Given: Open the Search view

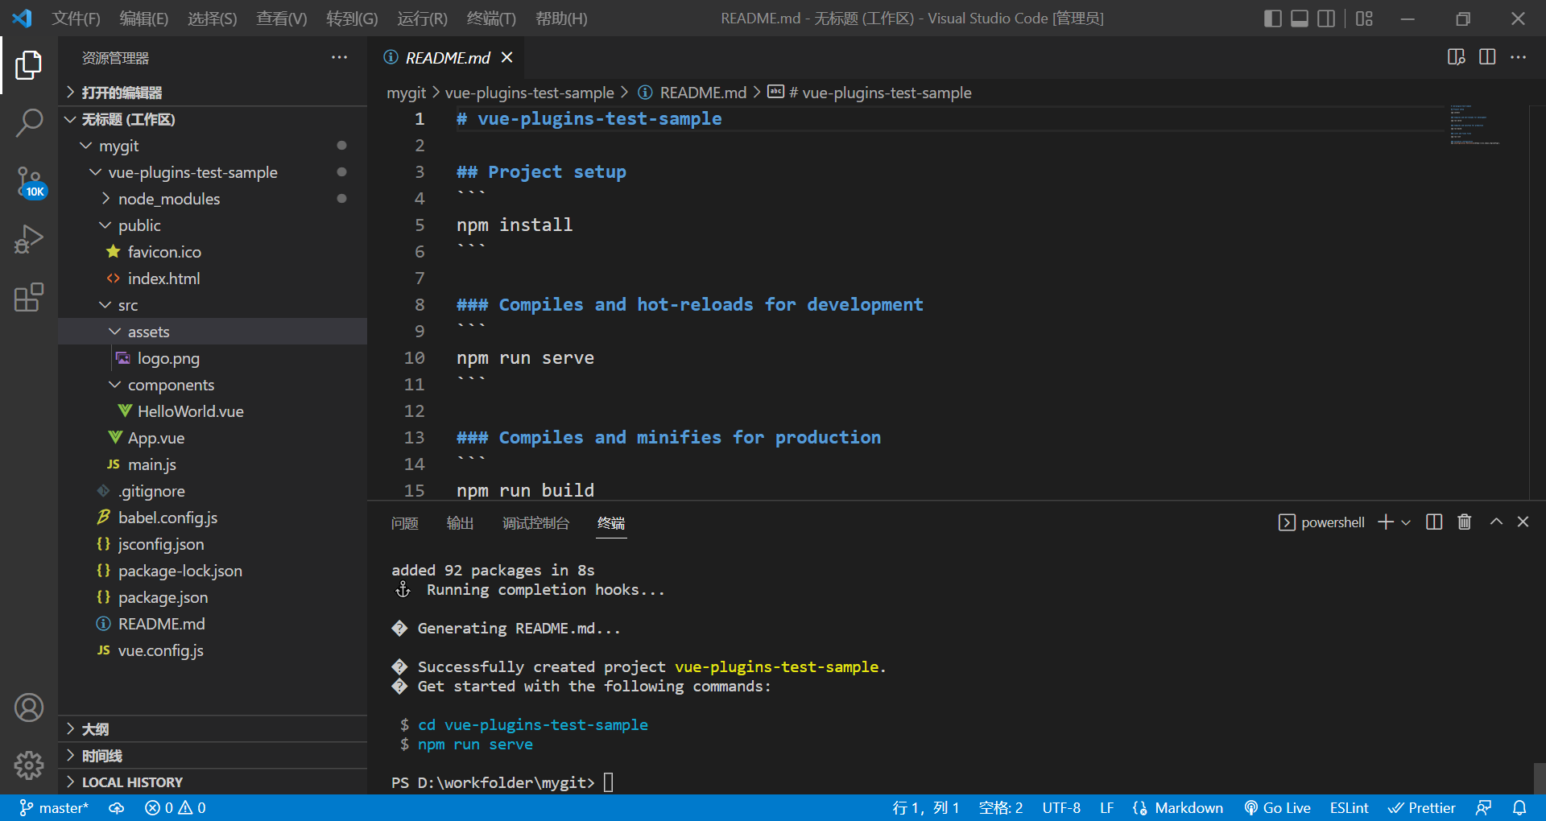Looking at the screenshot, I should click(x=29, y=122).
